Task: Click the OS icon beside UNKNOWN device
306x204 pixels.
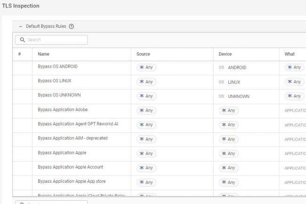Action: coord(221,97)
